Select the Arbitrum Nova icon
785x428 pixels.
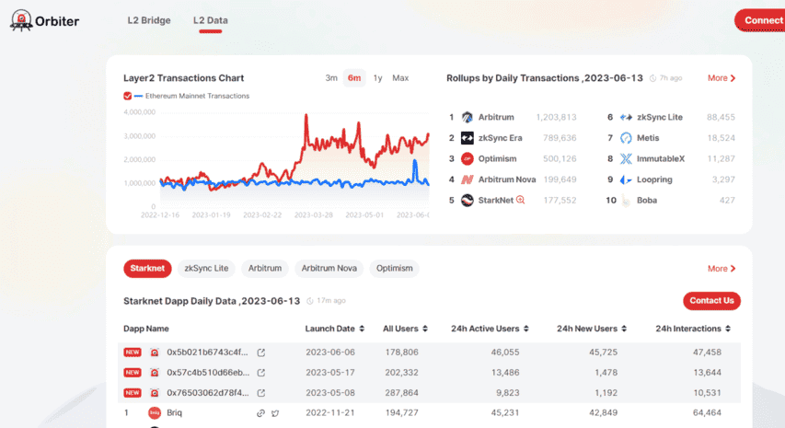click(468, 179)
